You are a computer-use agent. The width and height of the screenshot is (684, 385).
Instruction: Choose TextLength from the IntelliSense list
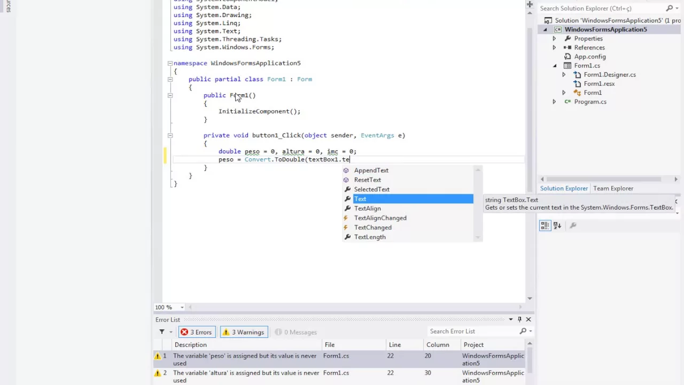369,237
